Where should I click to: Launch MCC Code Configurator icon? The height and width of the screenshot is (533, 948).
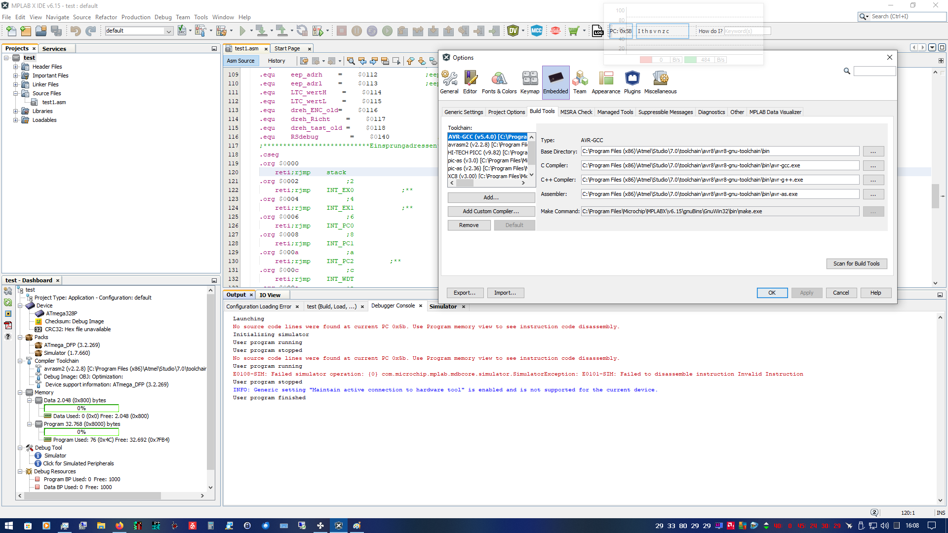(x=537, y=31)
